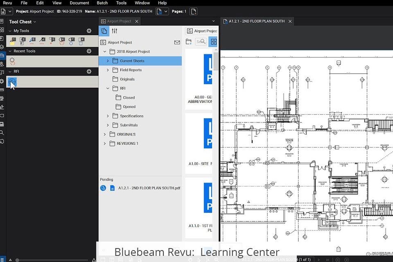Screen dimensions: 393x262
Task: Open the Properties gear panel in the sidebar
Action: (2, 81)
